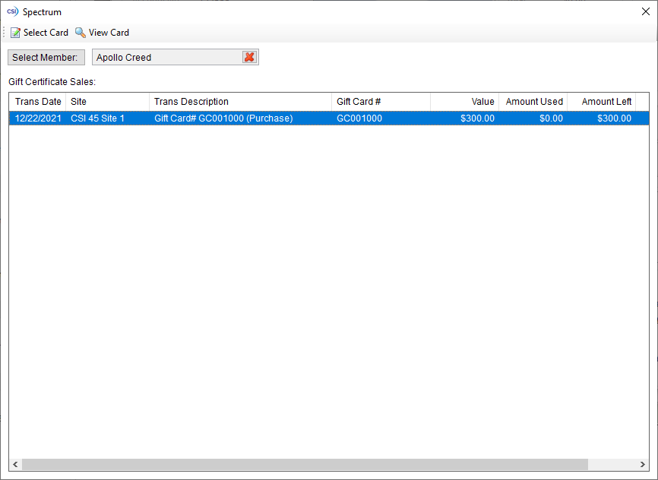Image resolution: width=658 pixels, height=480 pixels.
Task: Sort by Amount Left column header
Action: pos(601,102)
